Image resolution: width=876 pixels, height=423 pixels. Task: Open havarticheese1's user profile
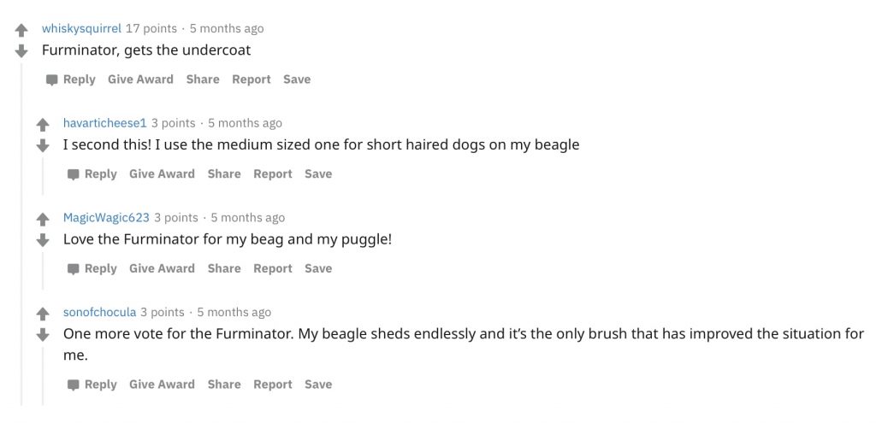105,123
